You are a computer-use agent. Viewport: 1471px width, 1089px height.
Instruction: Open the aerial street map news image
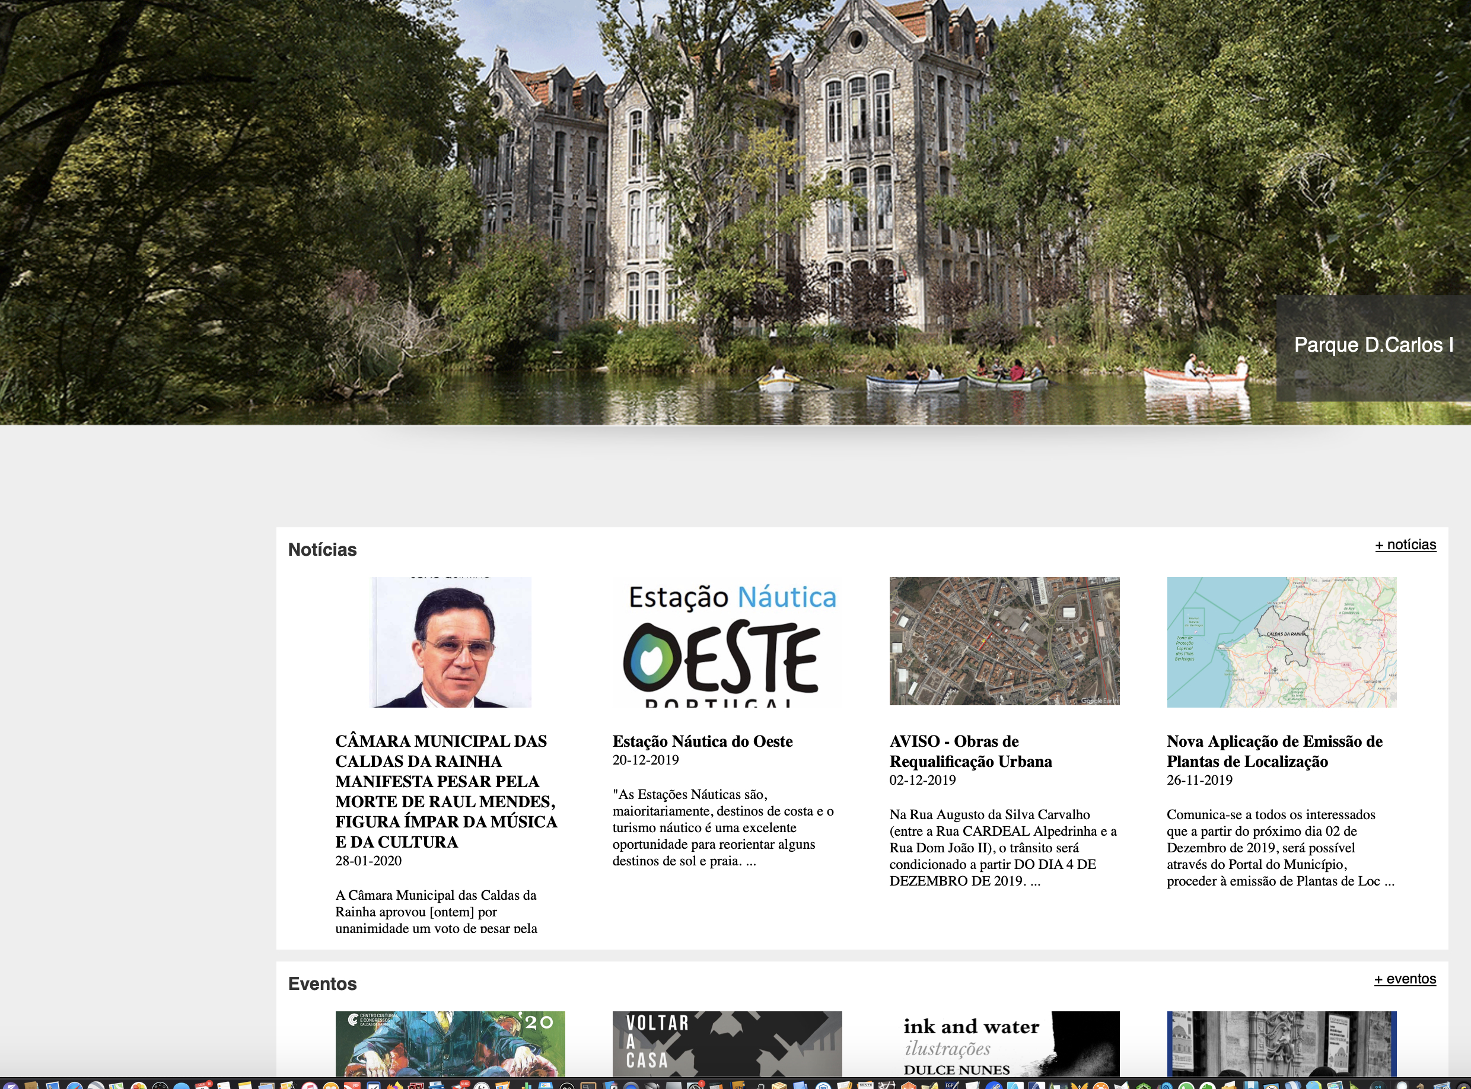click(x=1004, y=641)
